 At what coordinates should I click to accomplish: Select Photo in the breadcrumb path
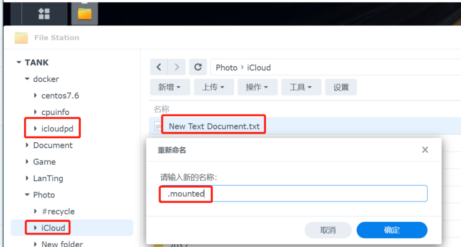pyautogui.click(x=226, y=67)
